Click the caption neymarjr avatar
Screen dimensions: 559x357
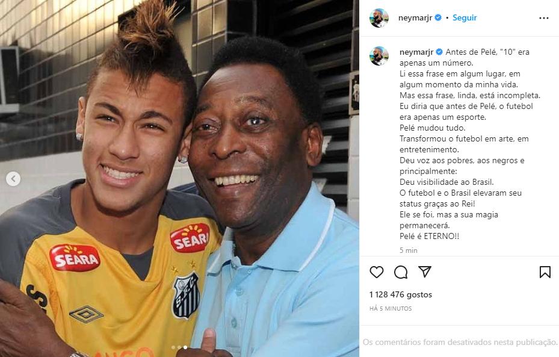point(379,56)
